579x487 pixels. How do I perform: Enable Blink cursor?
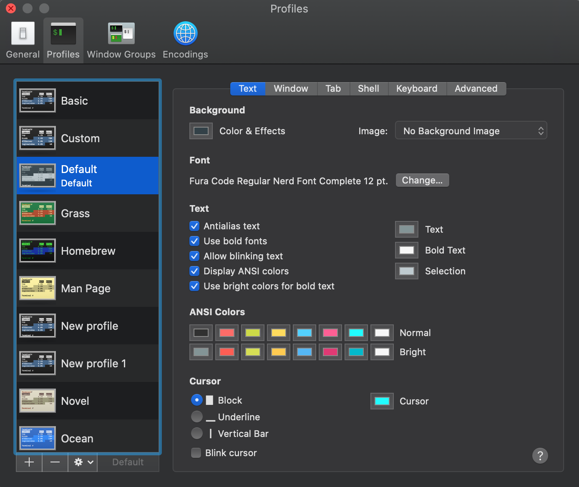[196, 453]
